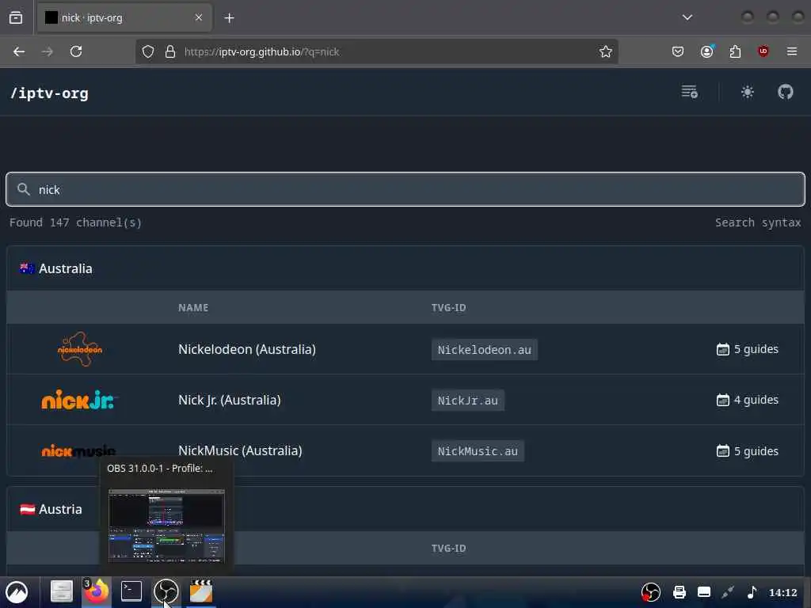Click the Found 147 channel(s) text
The image size is (811, 608).
(x=75, y=222)
